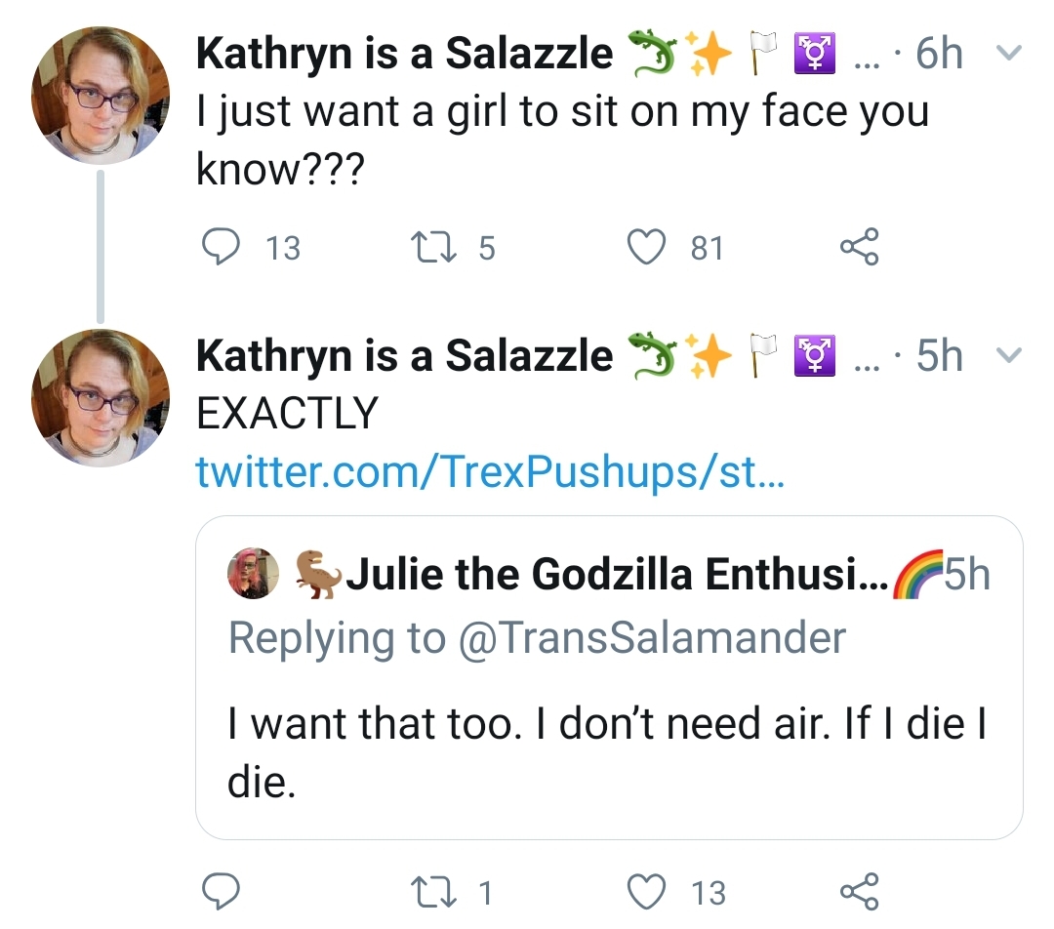This screenshot has height=929, width=1054.
Task: Click the 6h timestamp on first tweet
Action: (x=939, y=53)
